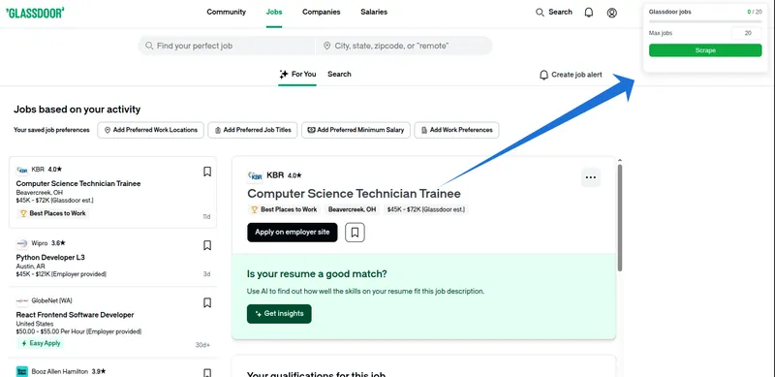The height and width of the screenshot is (377, 775).
Task: Bookmark the Wipro Python Developer L3 job
Action: [x=207, y=245]
